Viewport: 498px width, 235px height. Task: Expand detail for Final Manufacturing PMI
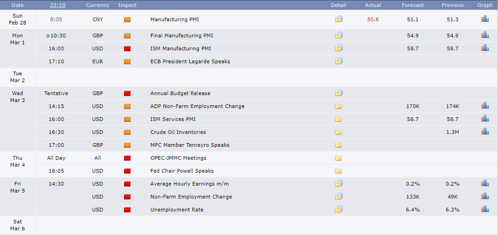point(339,36)
